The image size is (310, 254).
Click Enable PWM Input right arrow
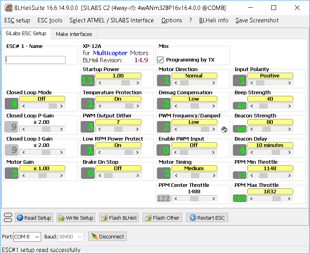[213, 153]
